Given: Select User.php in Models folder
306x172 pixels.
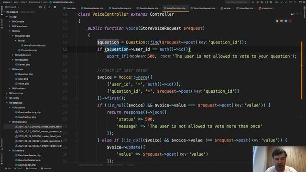Looking at the screenshot, I should (x=22, y=79).
